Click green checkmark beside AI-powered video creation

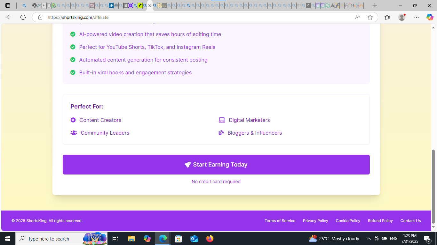tap(73, 34)
